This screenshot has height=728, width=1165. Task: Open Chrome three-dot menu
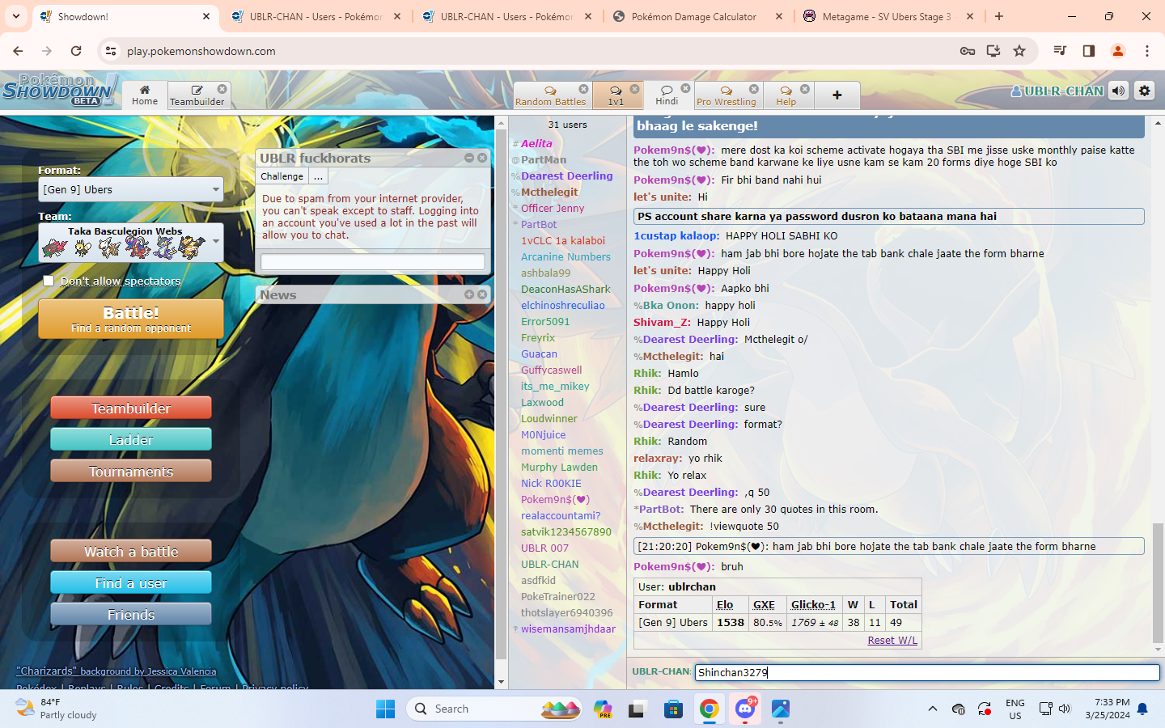tap(1147, 51)
